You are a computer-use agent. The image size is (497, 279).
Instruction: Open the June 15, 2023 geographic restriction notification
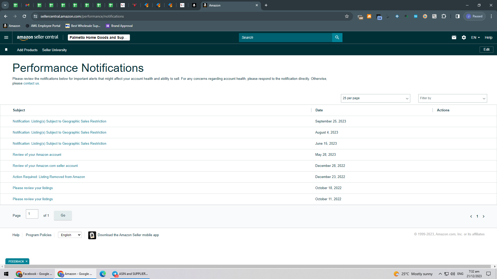point(60,144)
